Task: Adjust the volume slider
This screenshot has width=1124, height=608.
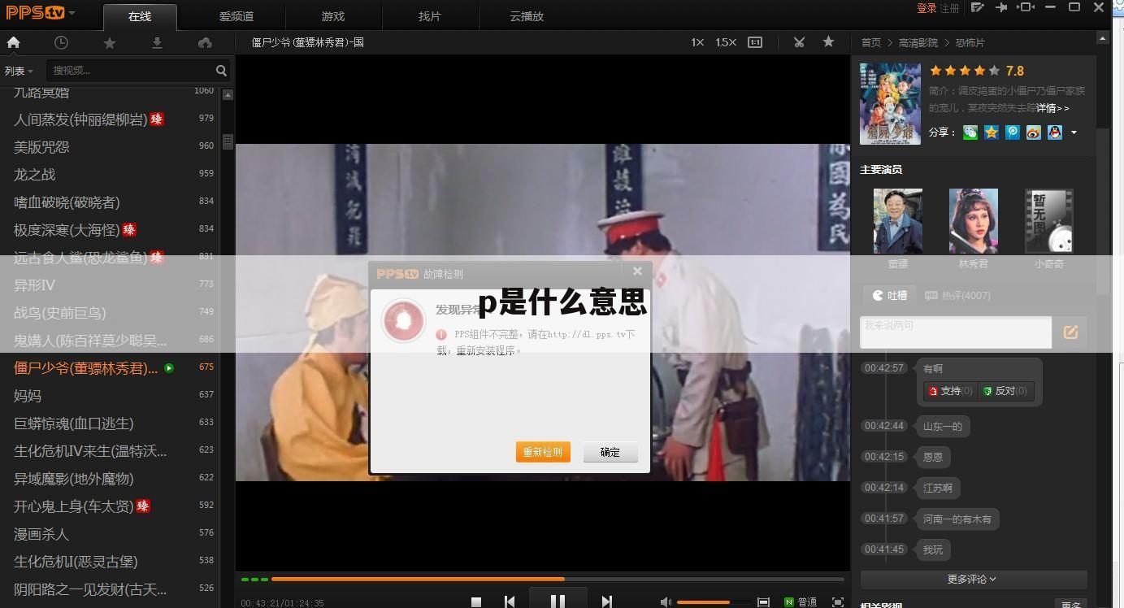Action: pos(714,601)
